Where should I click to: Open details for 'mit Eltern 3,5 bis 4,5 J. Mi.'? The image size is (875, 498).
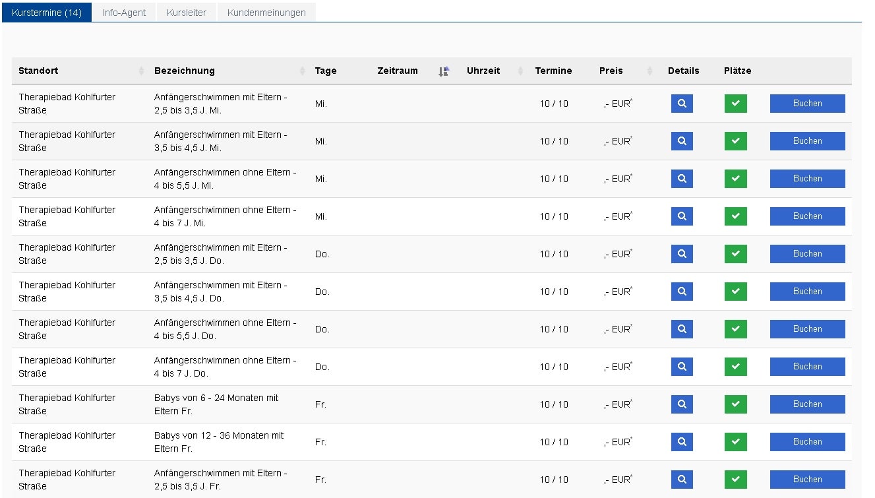pyautogui.click(x=682, y=141)
